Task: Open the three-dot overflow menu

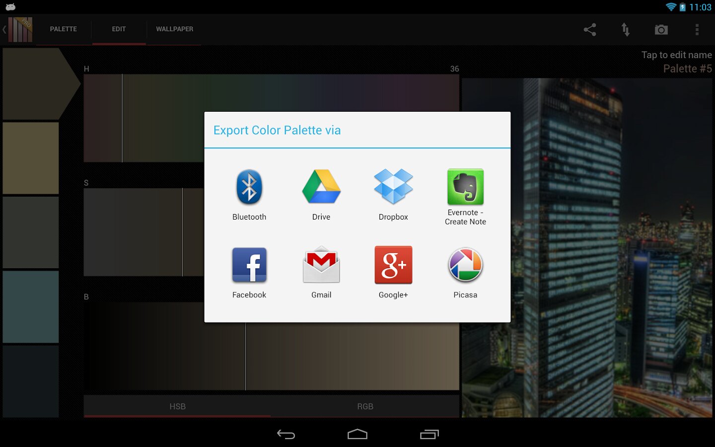Action: (697, 30)
